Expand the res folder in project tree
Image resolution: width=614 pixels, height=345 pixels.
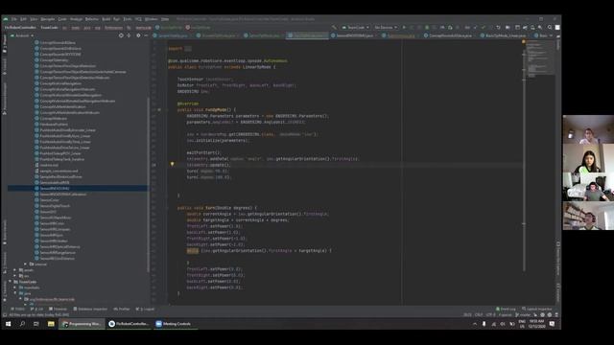click(x=15, y=276)
